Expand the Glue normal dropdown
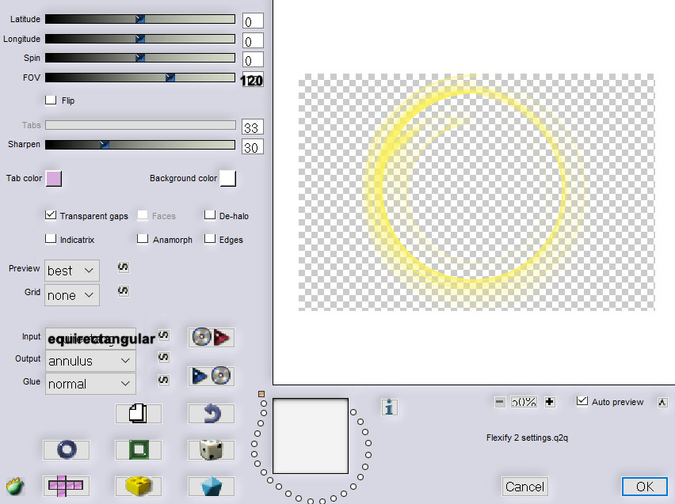The height and width of the screenshot is (504, 675). coord(90,384)
